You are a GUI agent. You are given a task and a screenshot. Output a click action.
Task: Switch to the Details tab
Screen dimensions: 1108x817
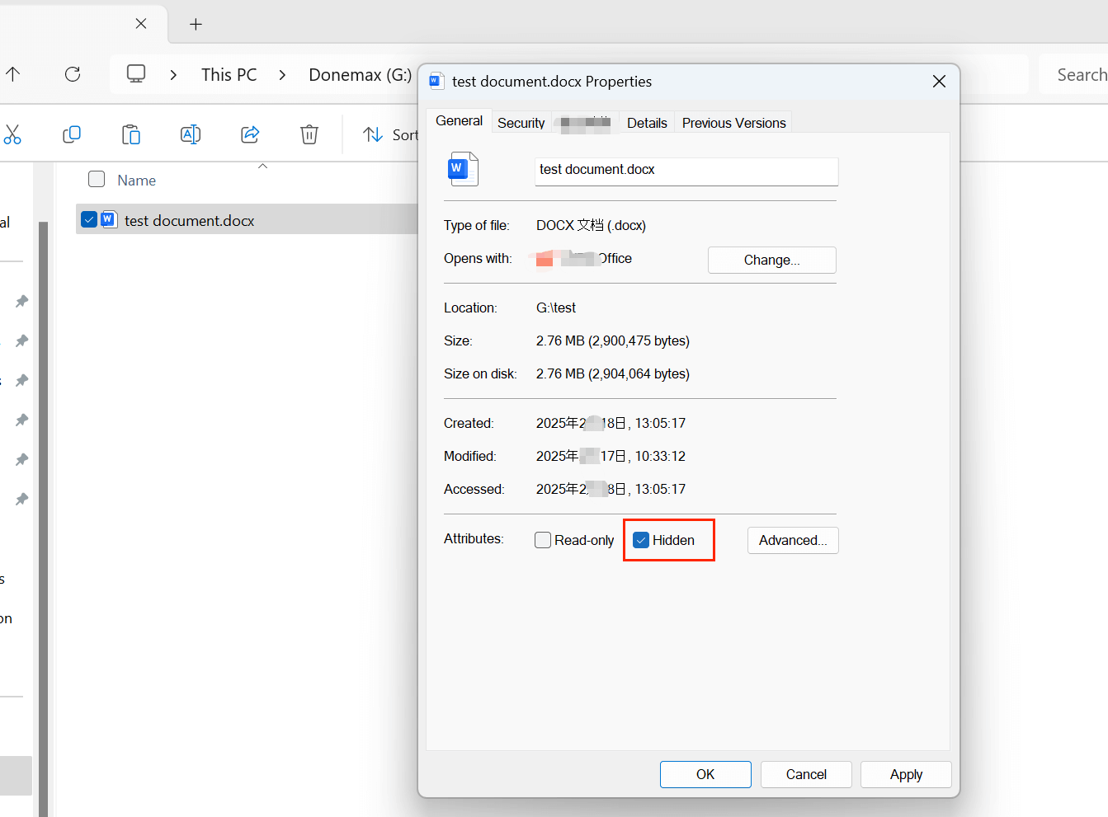tap(647, 122)
